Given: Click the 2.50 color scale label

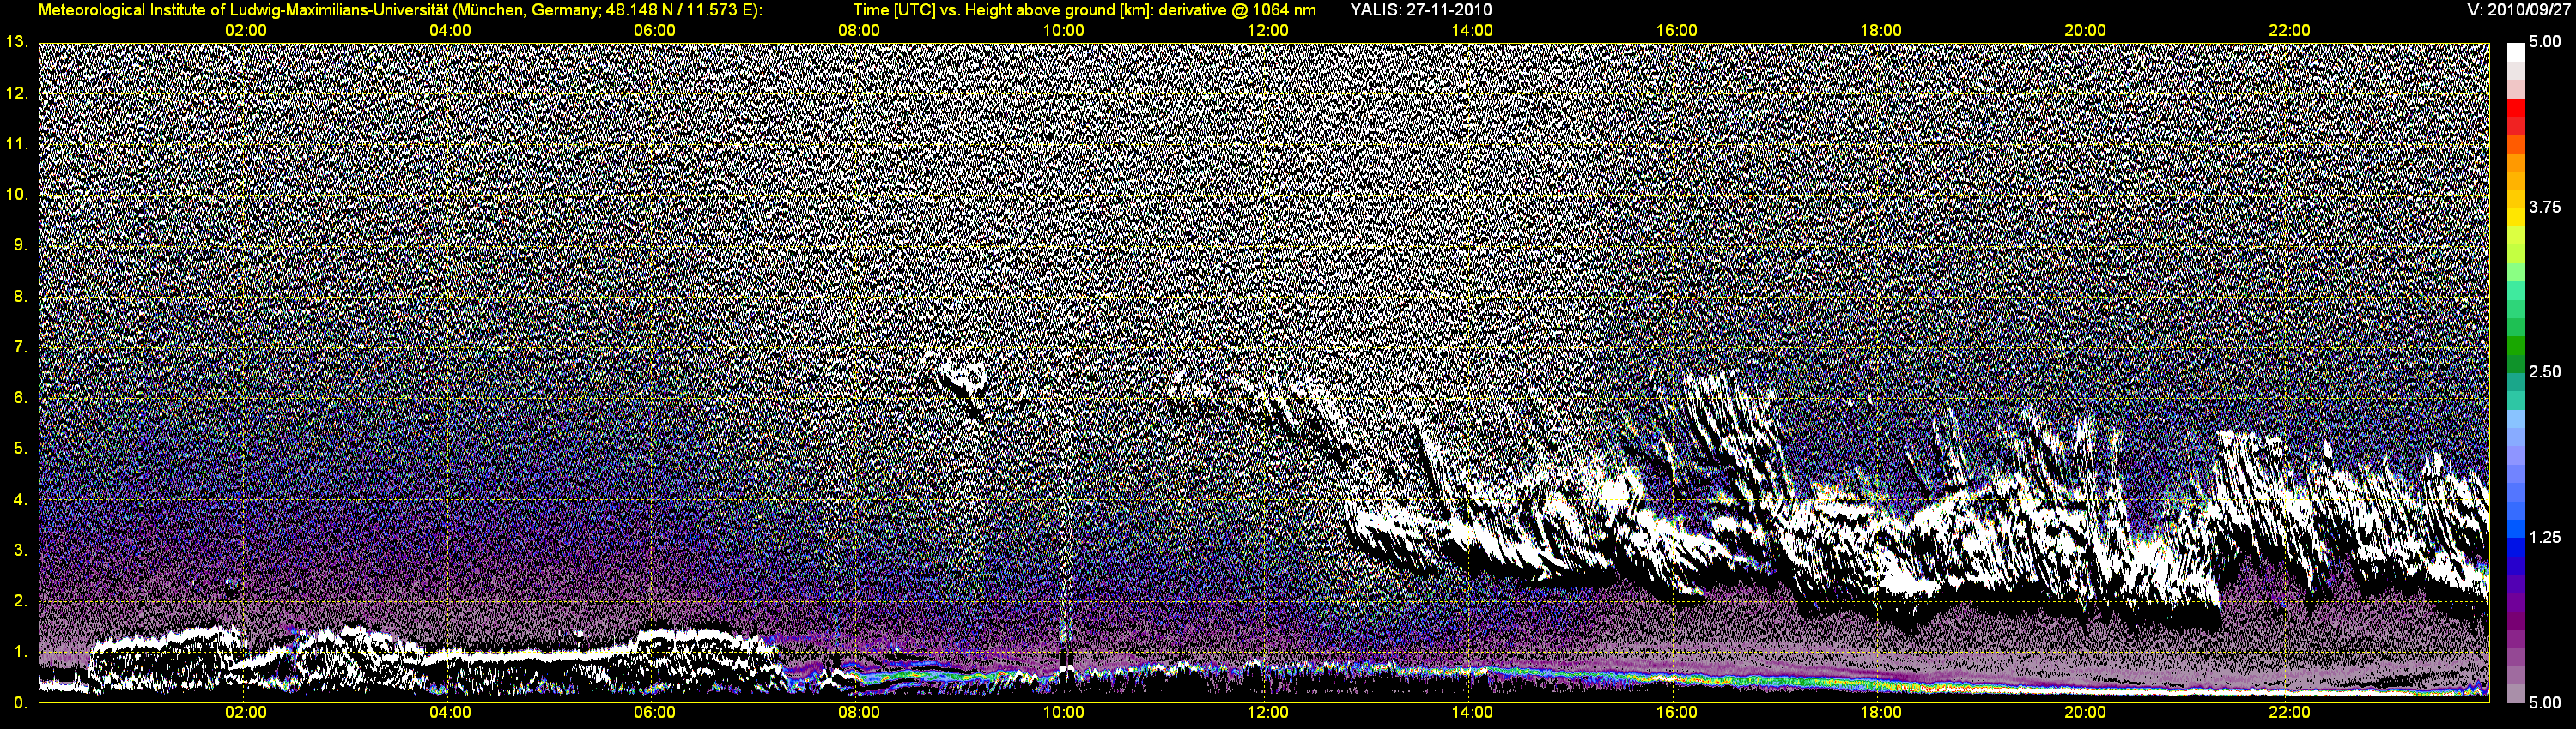Looking at the screenshot, I should [2545, 371].
